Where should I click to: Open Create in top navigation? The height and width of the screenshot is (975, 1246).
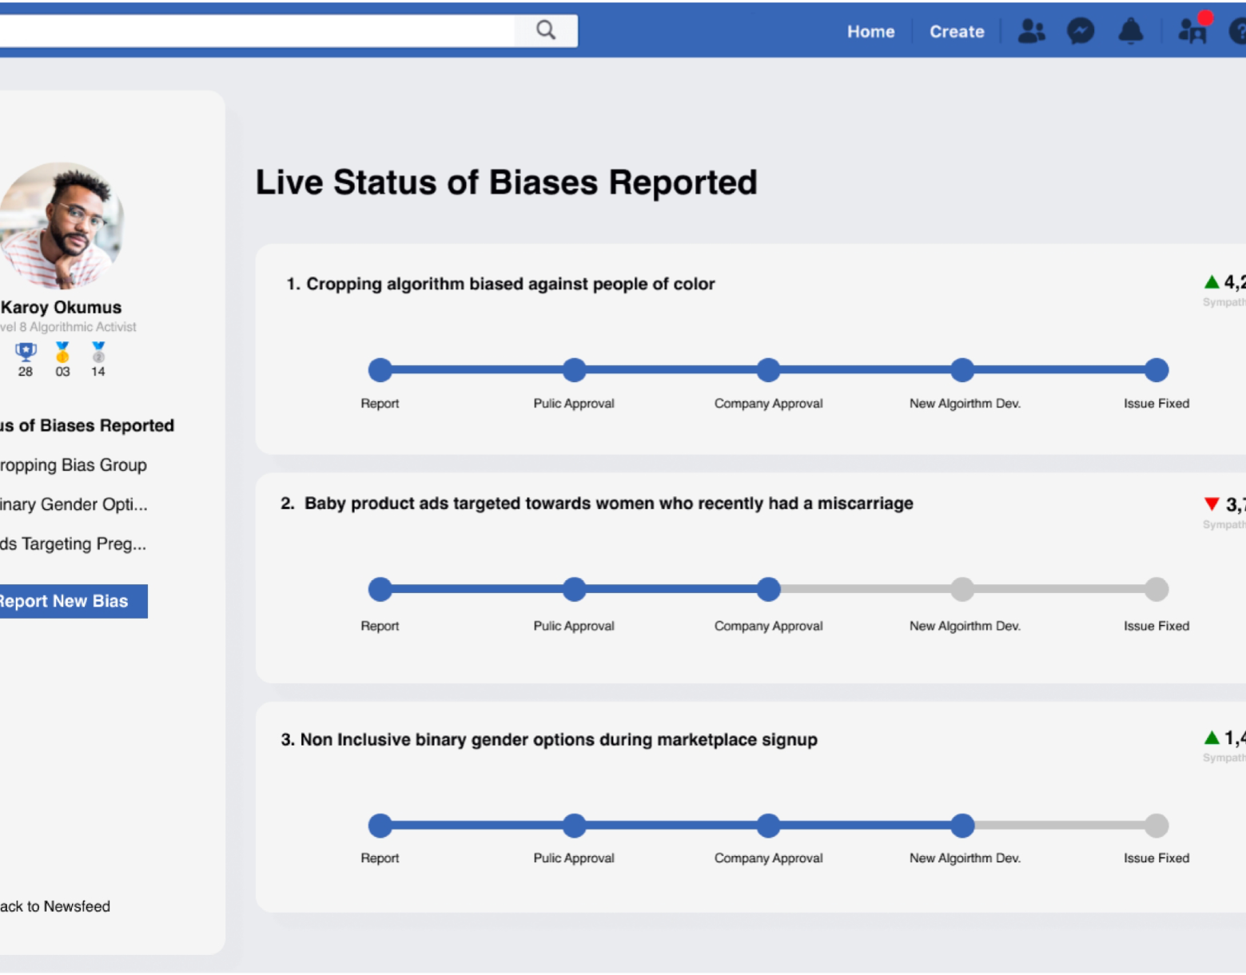click(956, 31)
